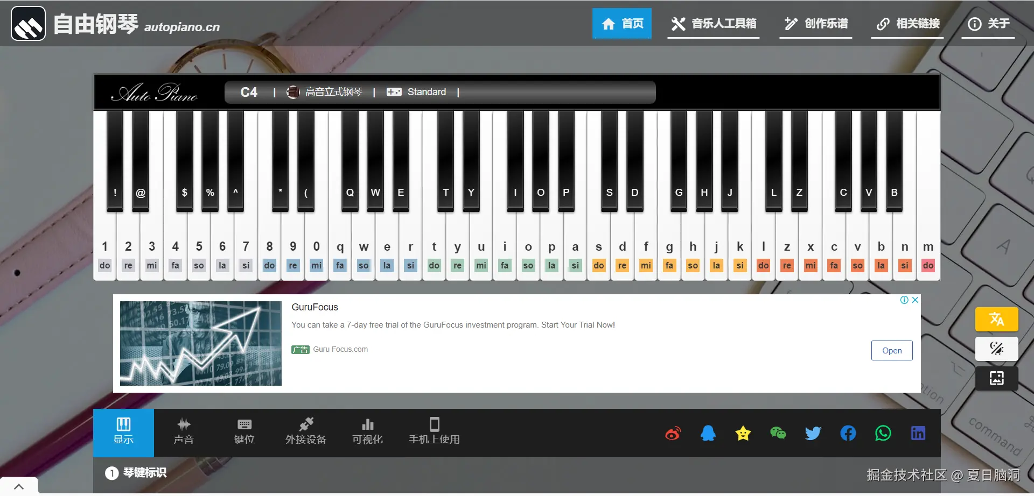1034x496 pixels.
Task: Open the 音乐人工具箱 menu
Action: (x=714, y=24)
